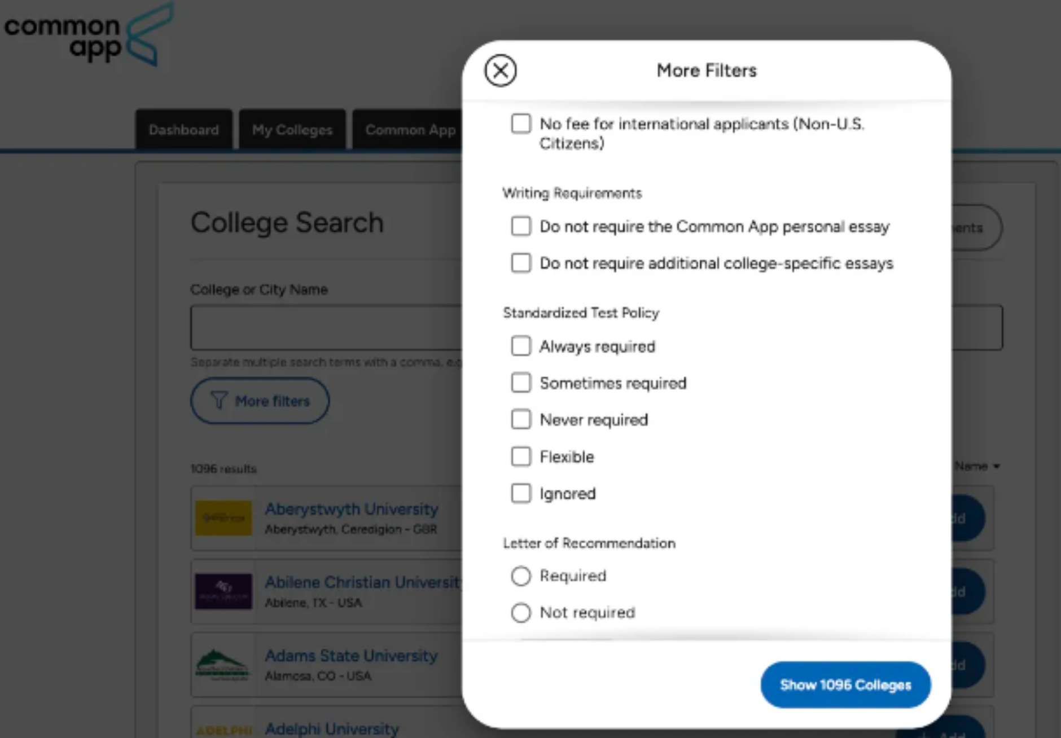Toggle the Flexible test policy checkbox
Viewport: 1061px width, 738px height.
pyautogui.click(x=521, y=456)
